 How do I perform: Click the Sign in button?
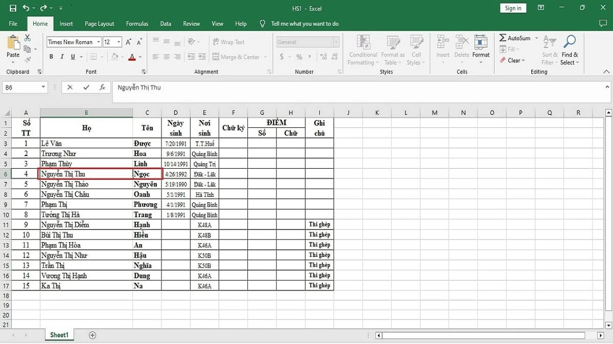point(512,8)
